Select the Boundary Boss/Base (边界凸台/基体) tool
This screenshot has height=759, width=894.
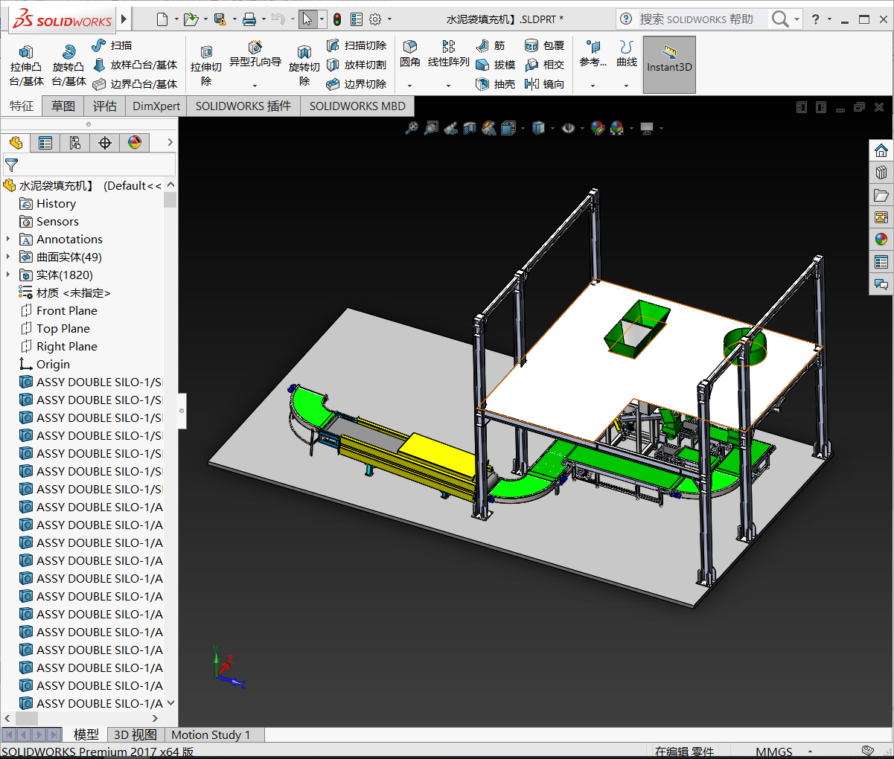coord(135,84)
